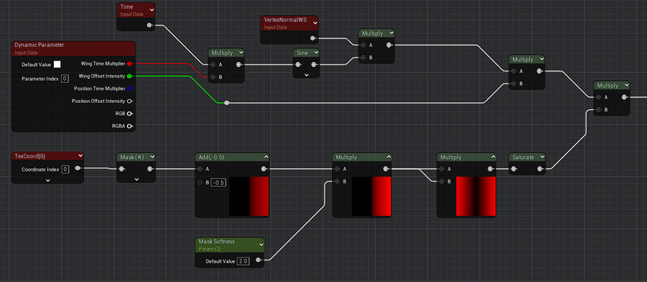Viewport: 647px width, 282px height.
Task: Open the Mask Softness header dropdown arrow
Action: [260, 244]
